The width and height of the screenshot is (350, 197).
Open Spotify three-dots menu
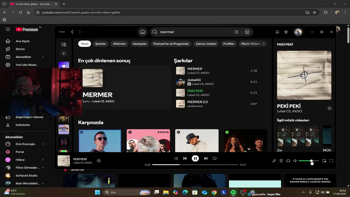[62, 32]
